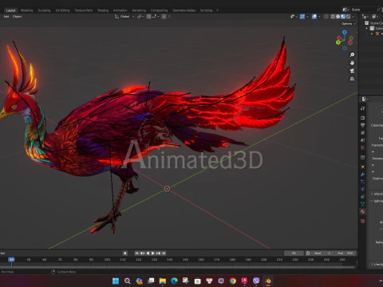
Task: Open the Object Data green properties tab
Action: coord(363,204)
